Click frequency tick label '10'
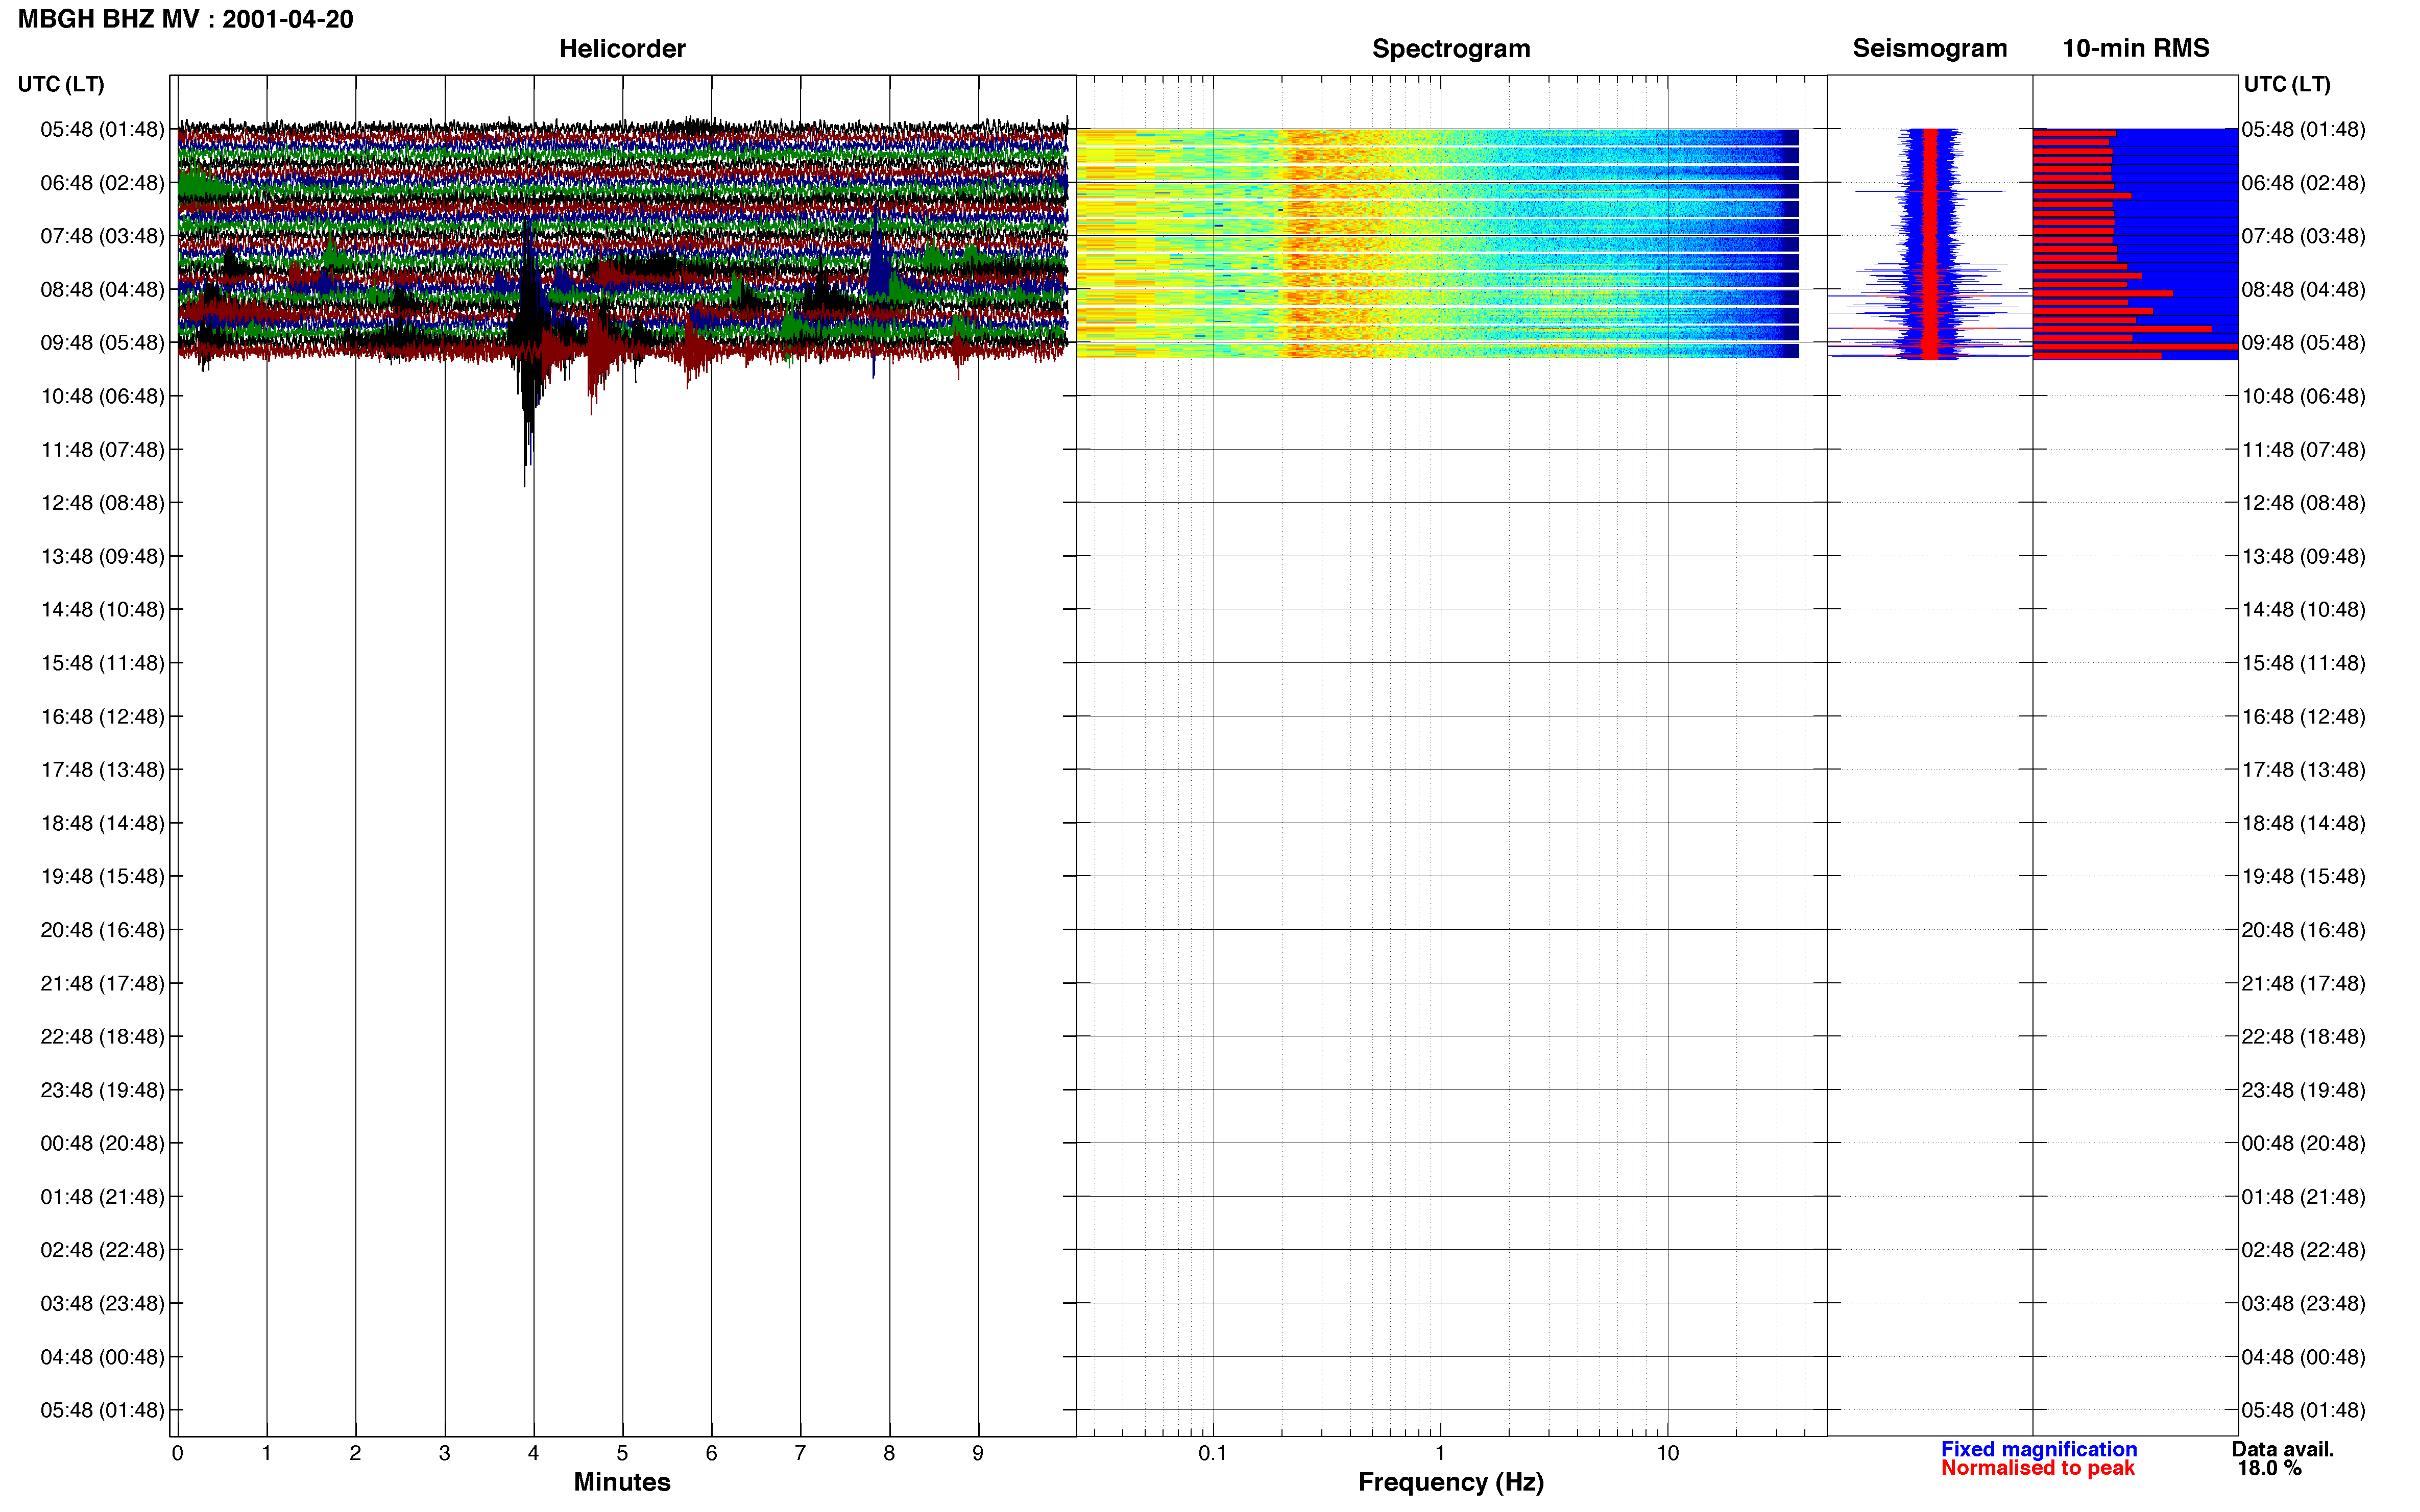 coord(1667,1453)
